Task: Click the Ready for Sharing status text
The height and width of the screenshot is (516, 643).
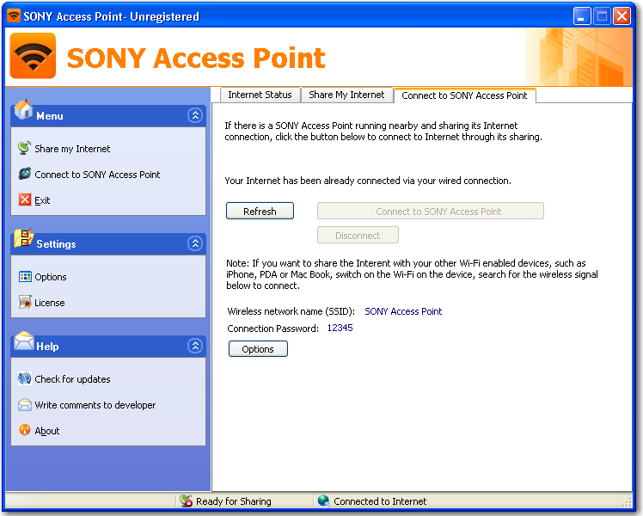Action: click(233, 501)
